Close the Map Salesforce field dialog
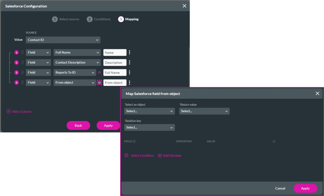 tap(317, 94)
